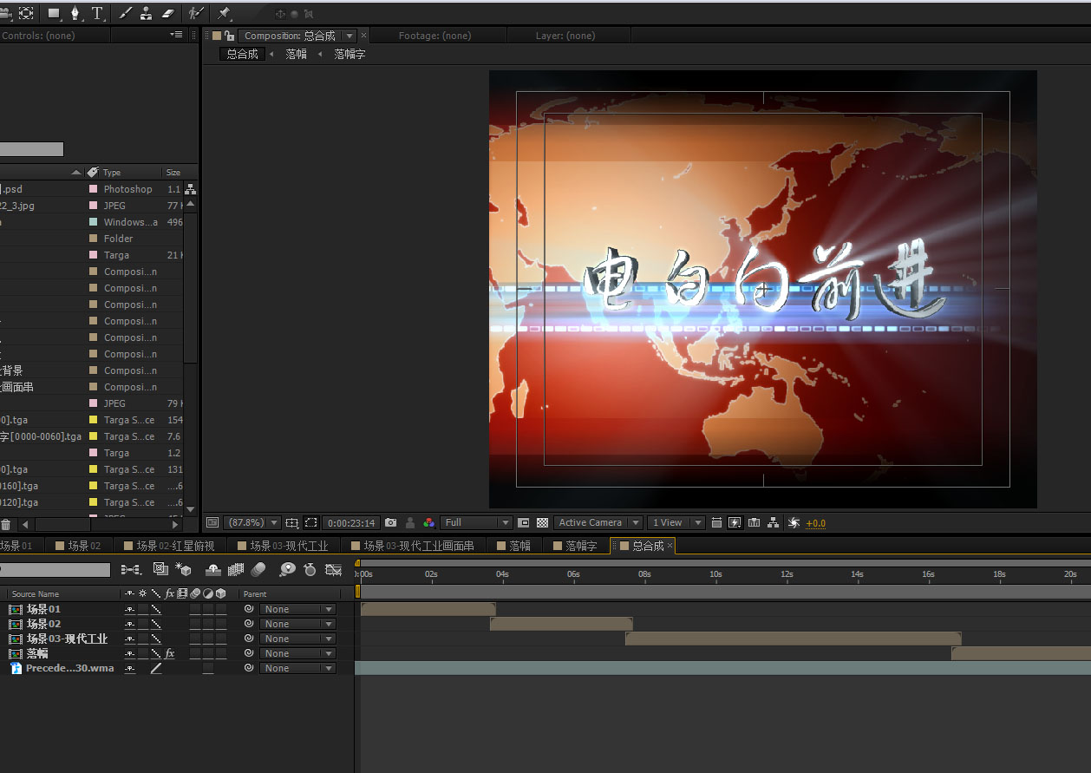Screen dimensions: 1091x773
Task: Open the Graph Editor in timeline
Action: coord(333,570)
